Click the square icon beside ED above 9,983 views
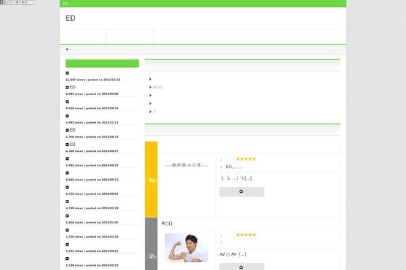 pos(67,87)
